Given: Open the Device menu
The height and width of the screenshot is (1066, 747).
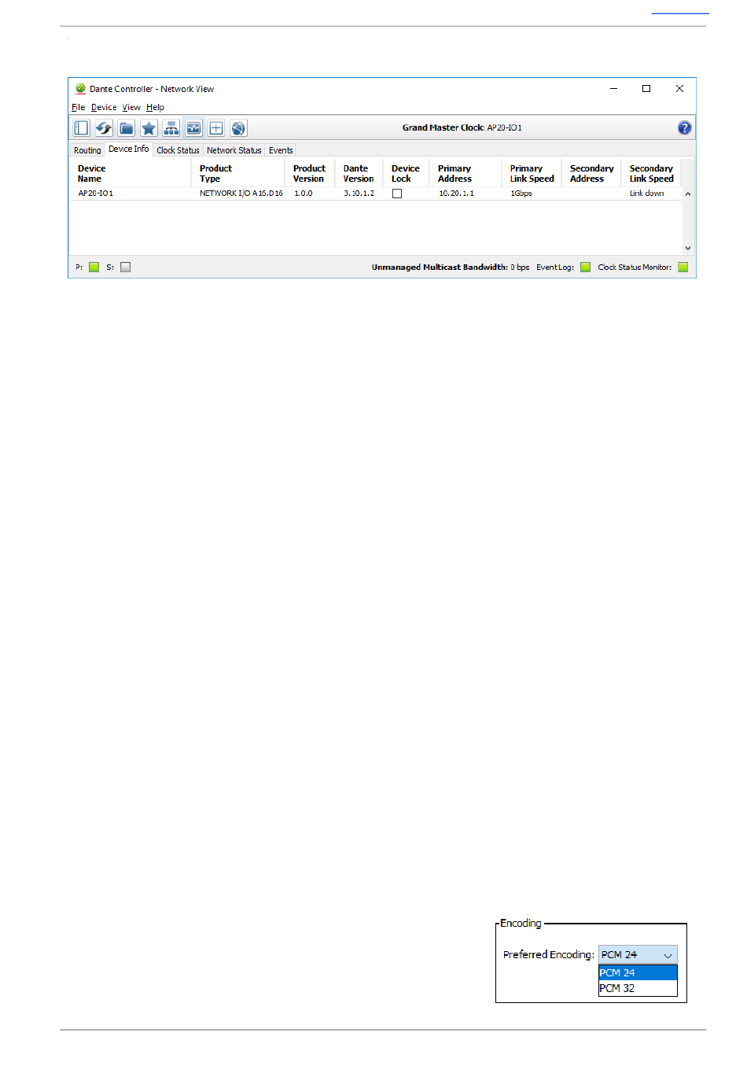Looking at the screenshot, I should [104, 107].
